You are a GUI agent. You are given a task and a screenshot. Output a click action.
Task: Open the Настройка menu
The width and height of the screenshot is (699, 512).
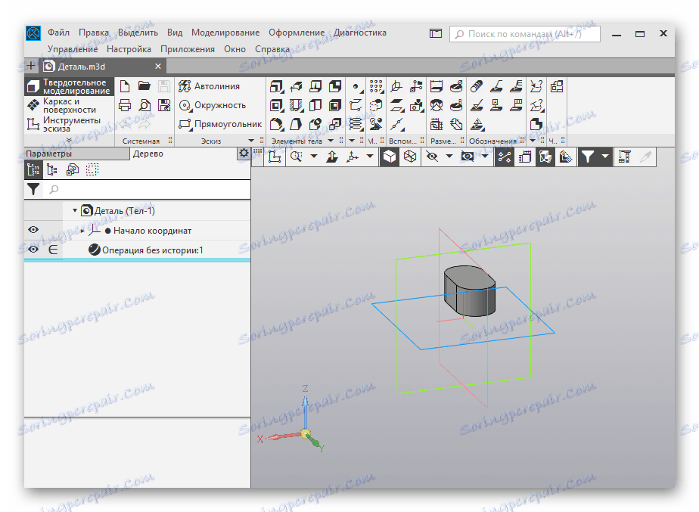coord(129,49)
